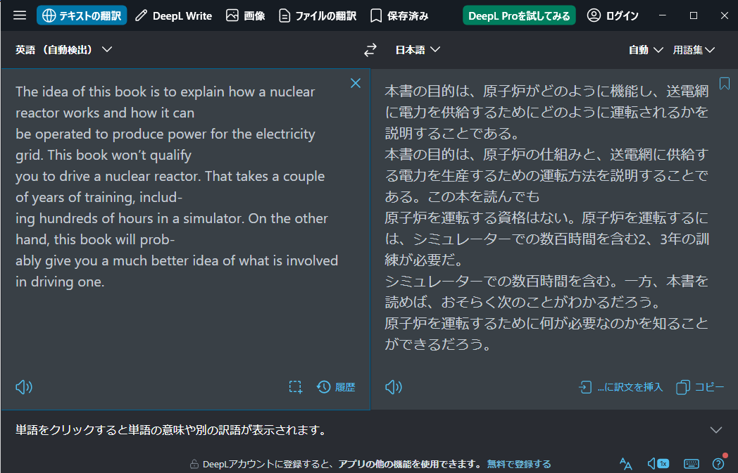Screen dimensions: 738x473
Task: Open ファイルの翻訳 tab
Action: coord(318,15)
